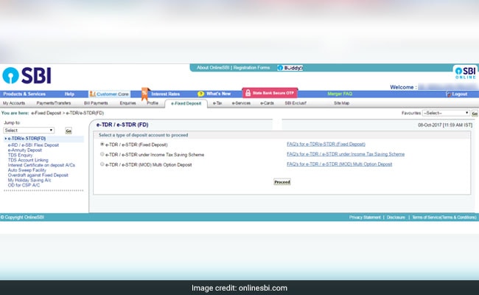Open e-RD / e-SBI Flexi Deposit link
The width and height of the screenshot is (479, 295).
[x=33, y=145]
